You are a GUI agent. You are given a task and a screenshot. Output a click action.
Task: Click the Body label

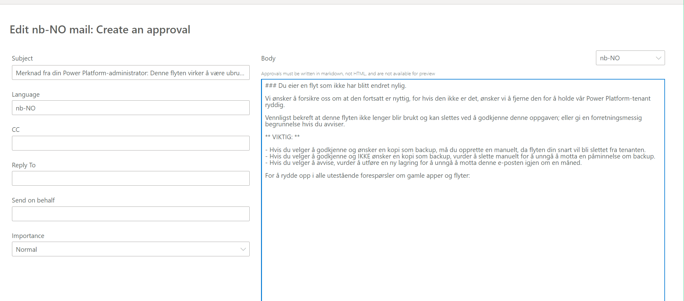(x=268, y=58)
